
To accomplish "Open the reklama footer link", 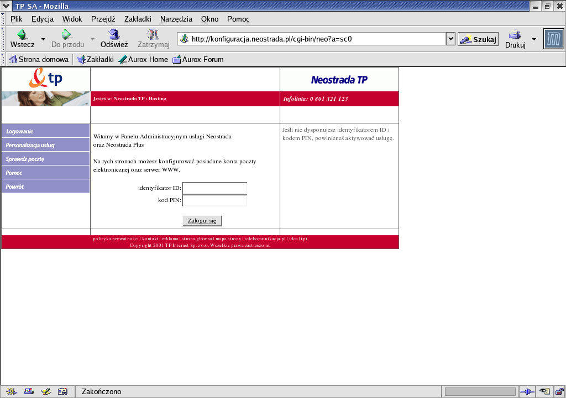I will [x=170, y=239].
